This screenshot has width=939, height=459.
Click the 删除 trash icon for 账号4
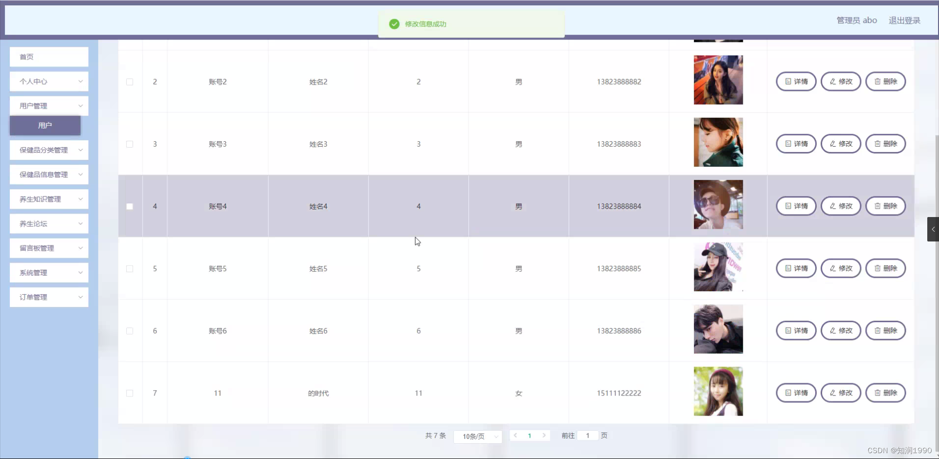(x=877, y=206)
